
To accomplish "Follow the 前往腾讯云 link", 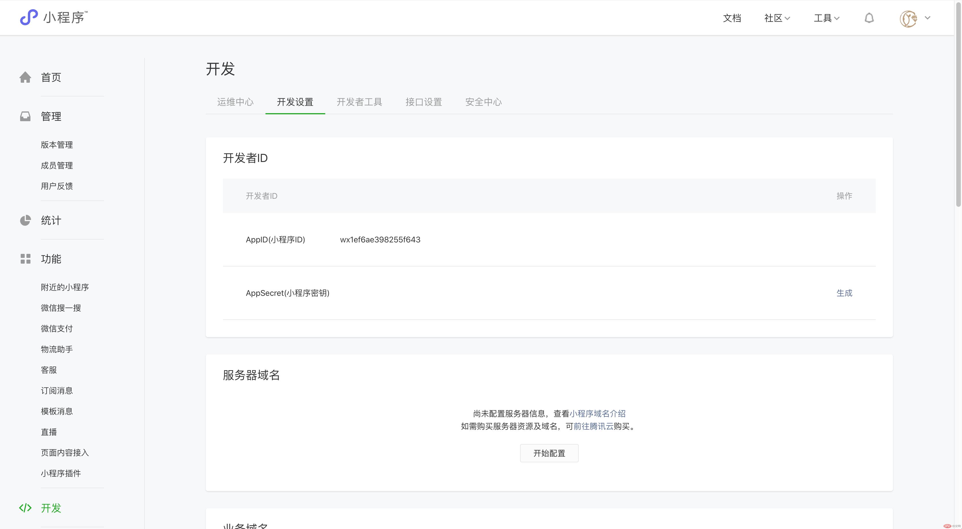I will (593, 426).
